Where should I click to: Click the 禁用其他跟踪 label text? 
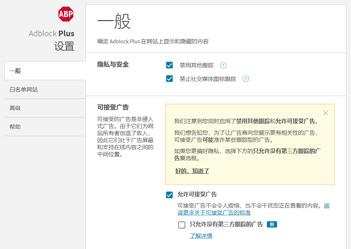click(x=196, y=65)
